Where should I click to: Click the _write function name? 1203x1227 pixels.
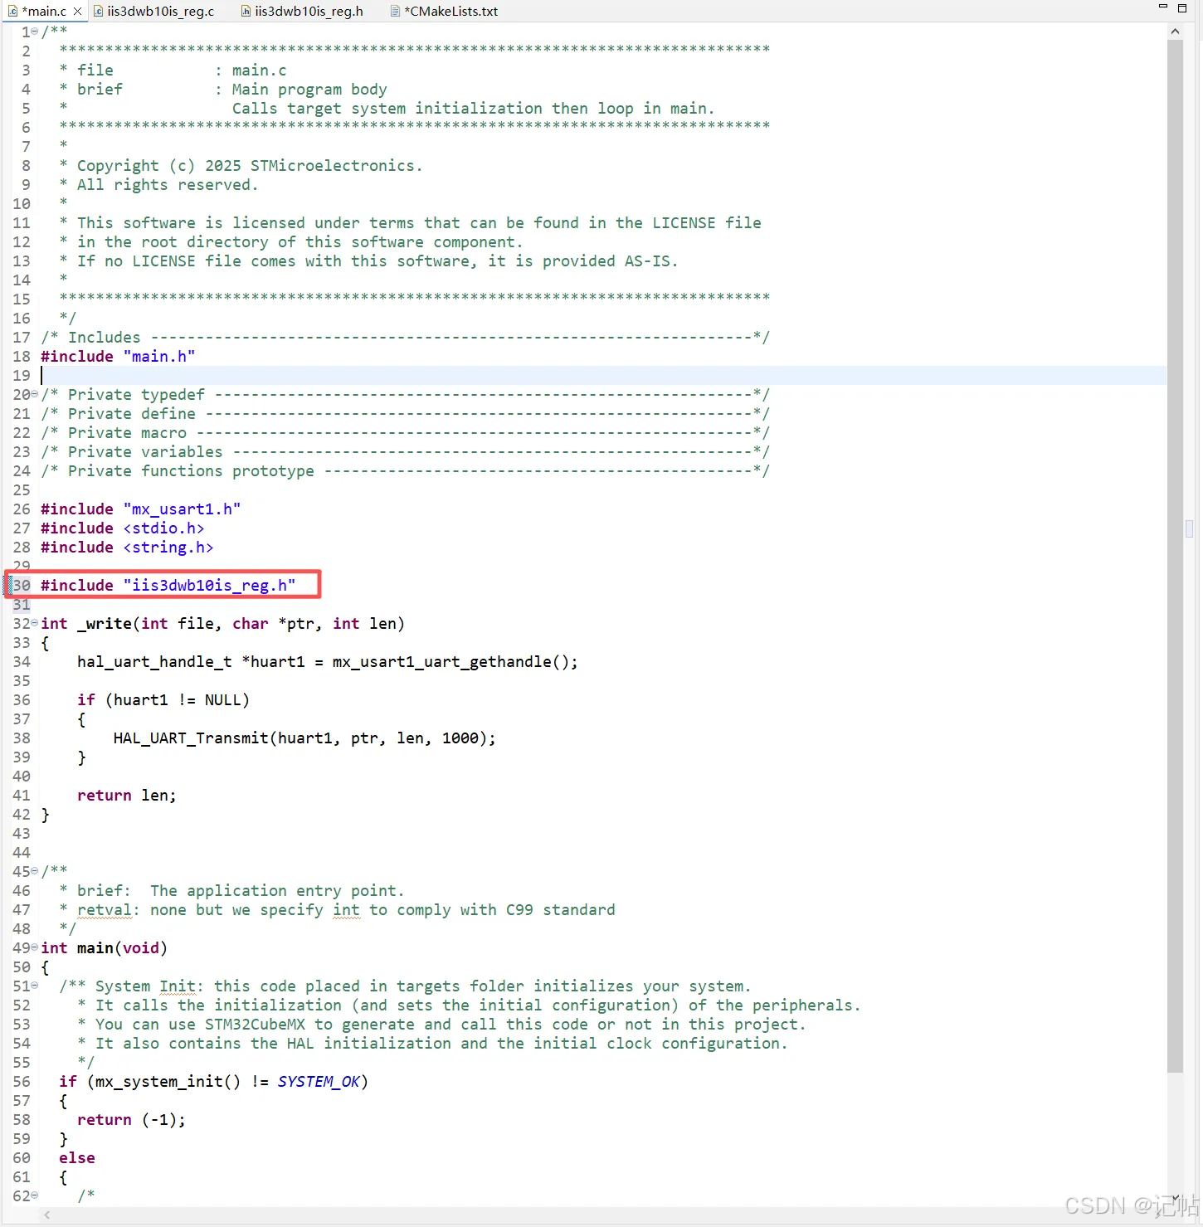[x=105, y=623]
